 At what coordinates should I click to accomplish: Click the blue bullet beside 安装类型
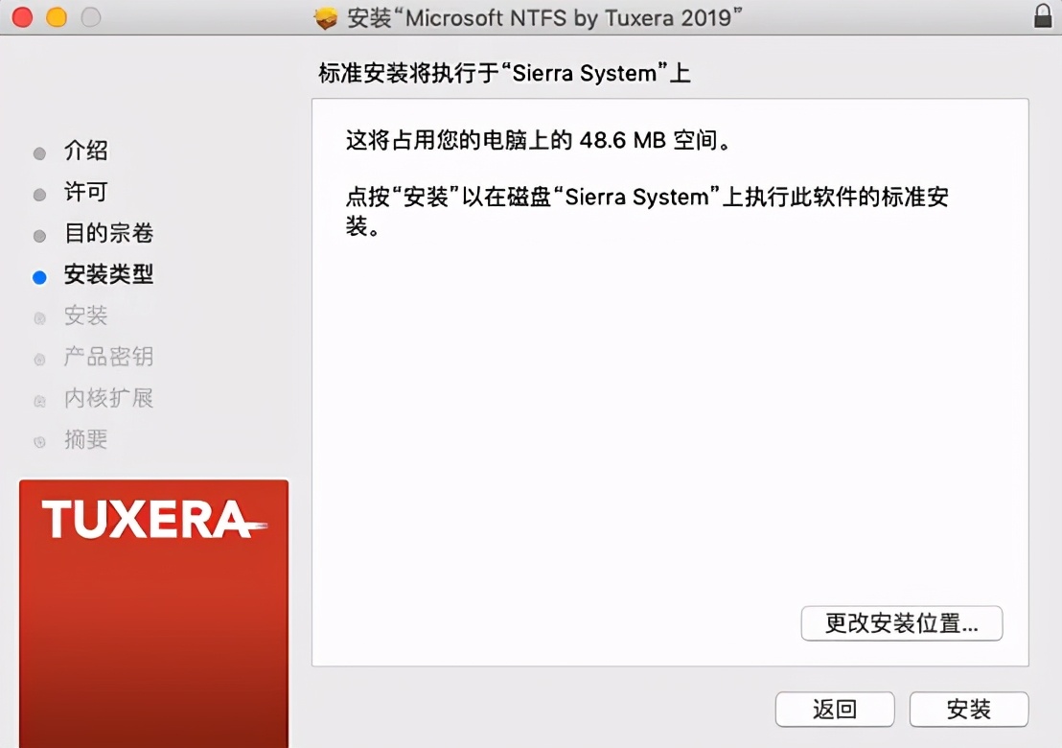pyautogui.click(x=39, y=277)
